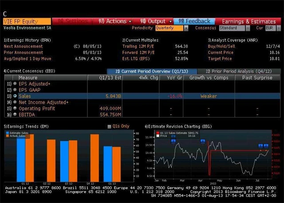284x203 pixels.
Task: Click the leftmost blue event marker on the revision chart
Action: tap(173, 141)
